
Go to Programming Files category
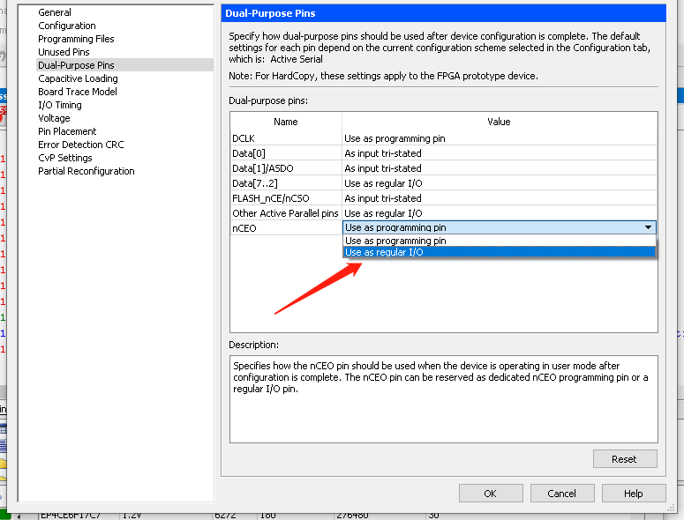(x=76, y=39)
